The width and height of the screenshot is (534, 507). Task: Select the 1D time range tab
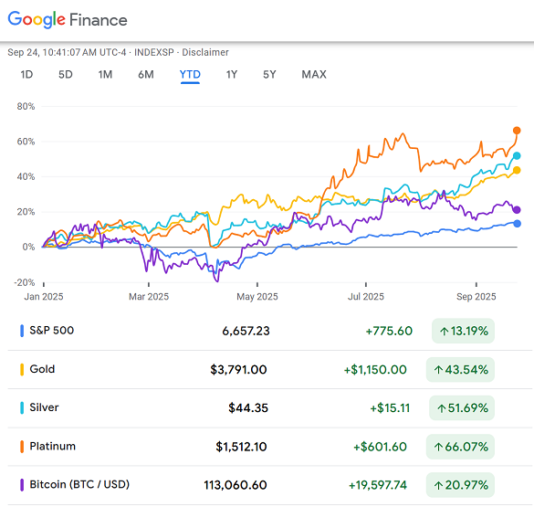tap(26, 74)
